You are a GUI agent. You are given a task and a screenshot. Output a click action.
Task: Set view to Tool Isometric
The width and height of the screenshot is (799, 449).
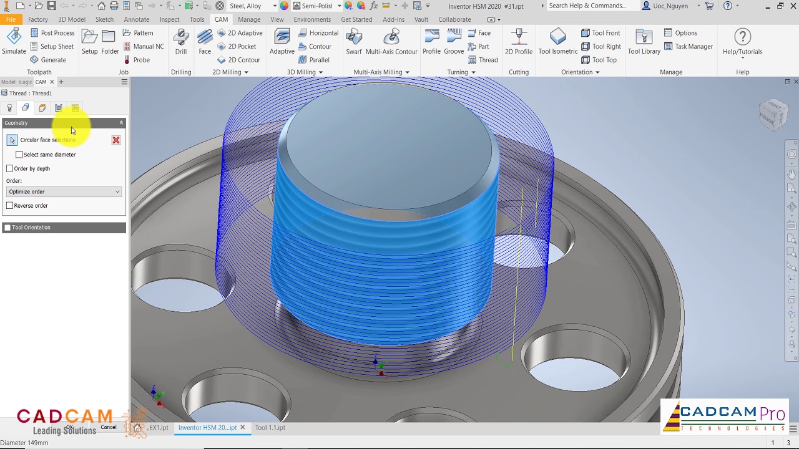558,42
